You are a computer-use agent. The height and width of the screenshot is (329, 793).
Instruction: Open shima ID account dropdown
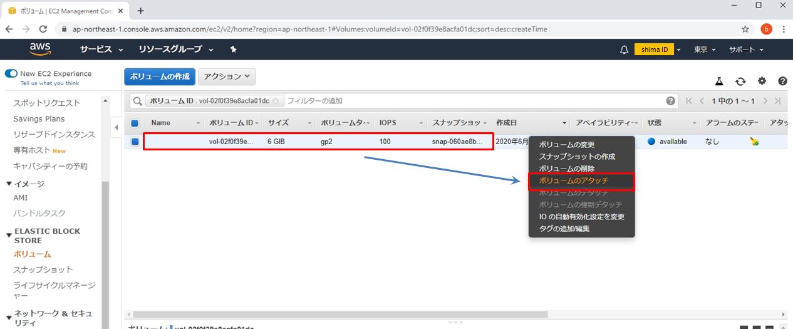pyautogui.click(x=658, y=50)
